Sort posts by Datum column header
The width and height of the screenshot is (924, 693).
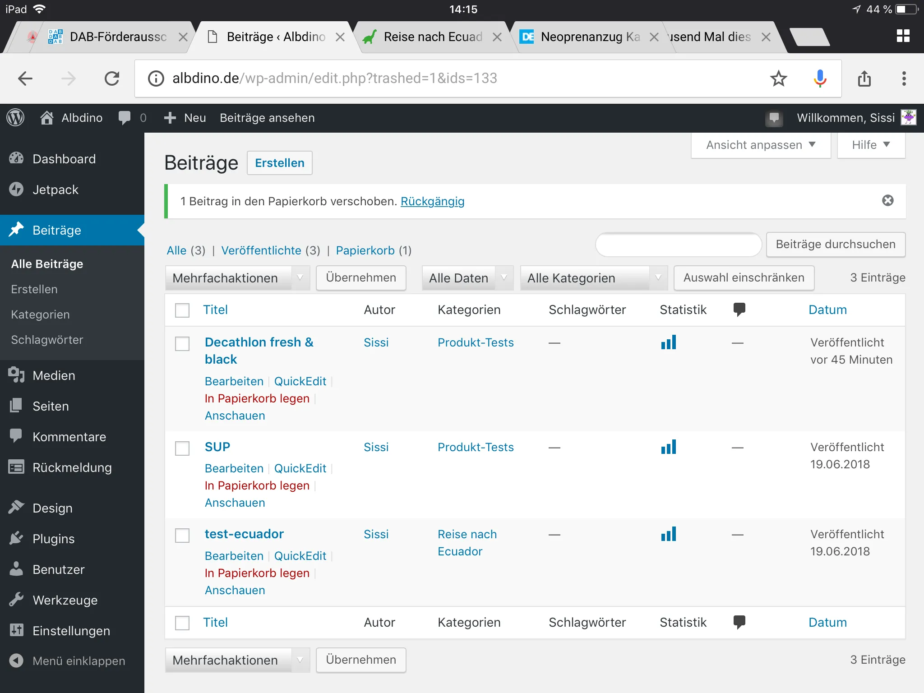(827, 310)
